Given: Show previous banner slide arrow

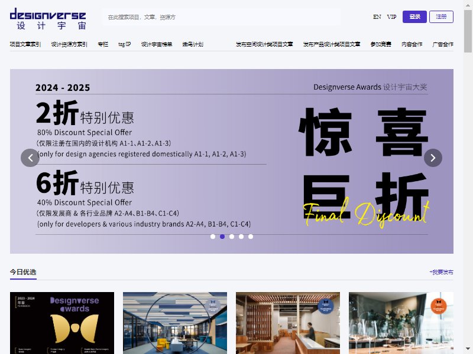Looking at the screenshot, I should coord(30,158).
